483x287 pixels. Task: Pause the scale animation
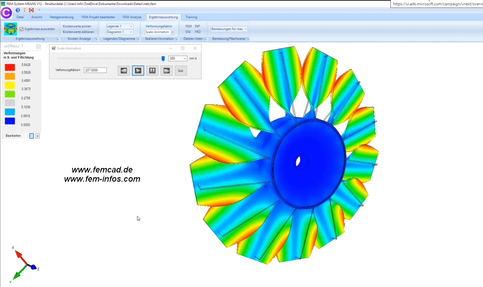click(152, 71)
